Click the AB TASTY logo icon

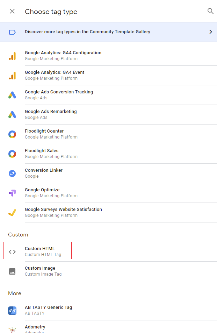(12, 311)
